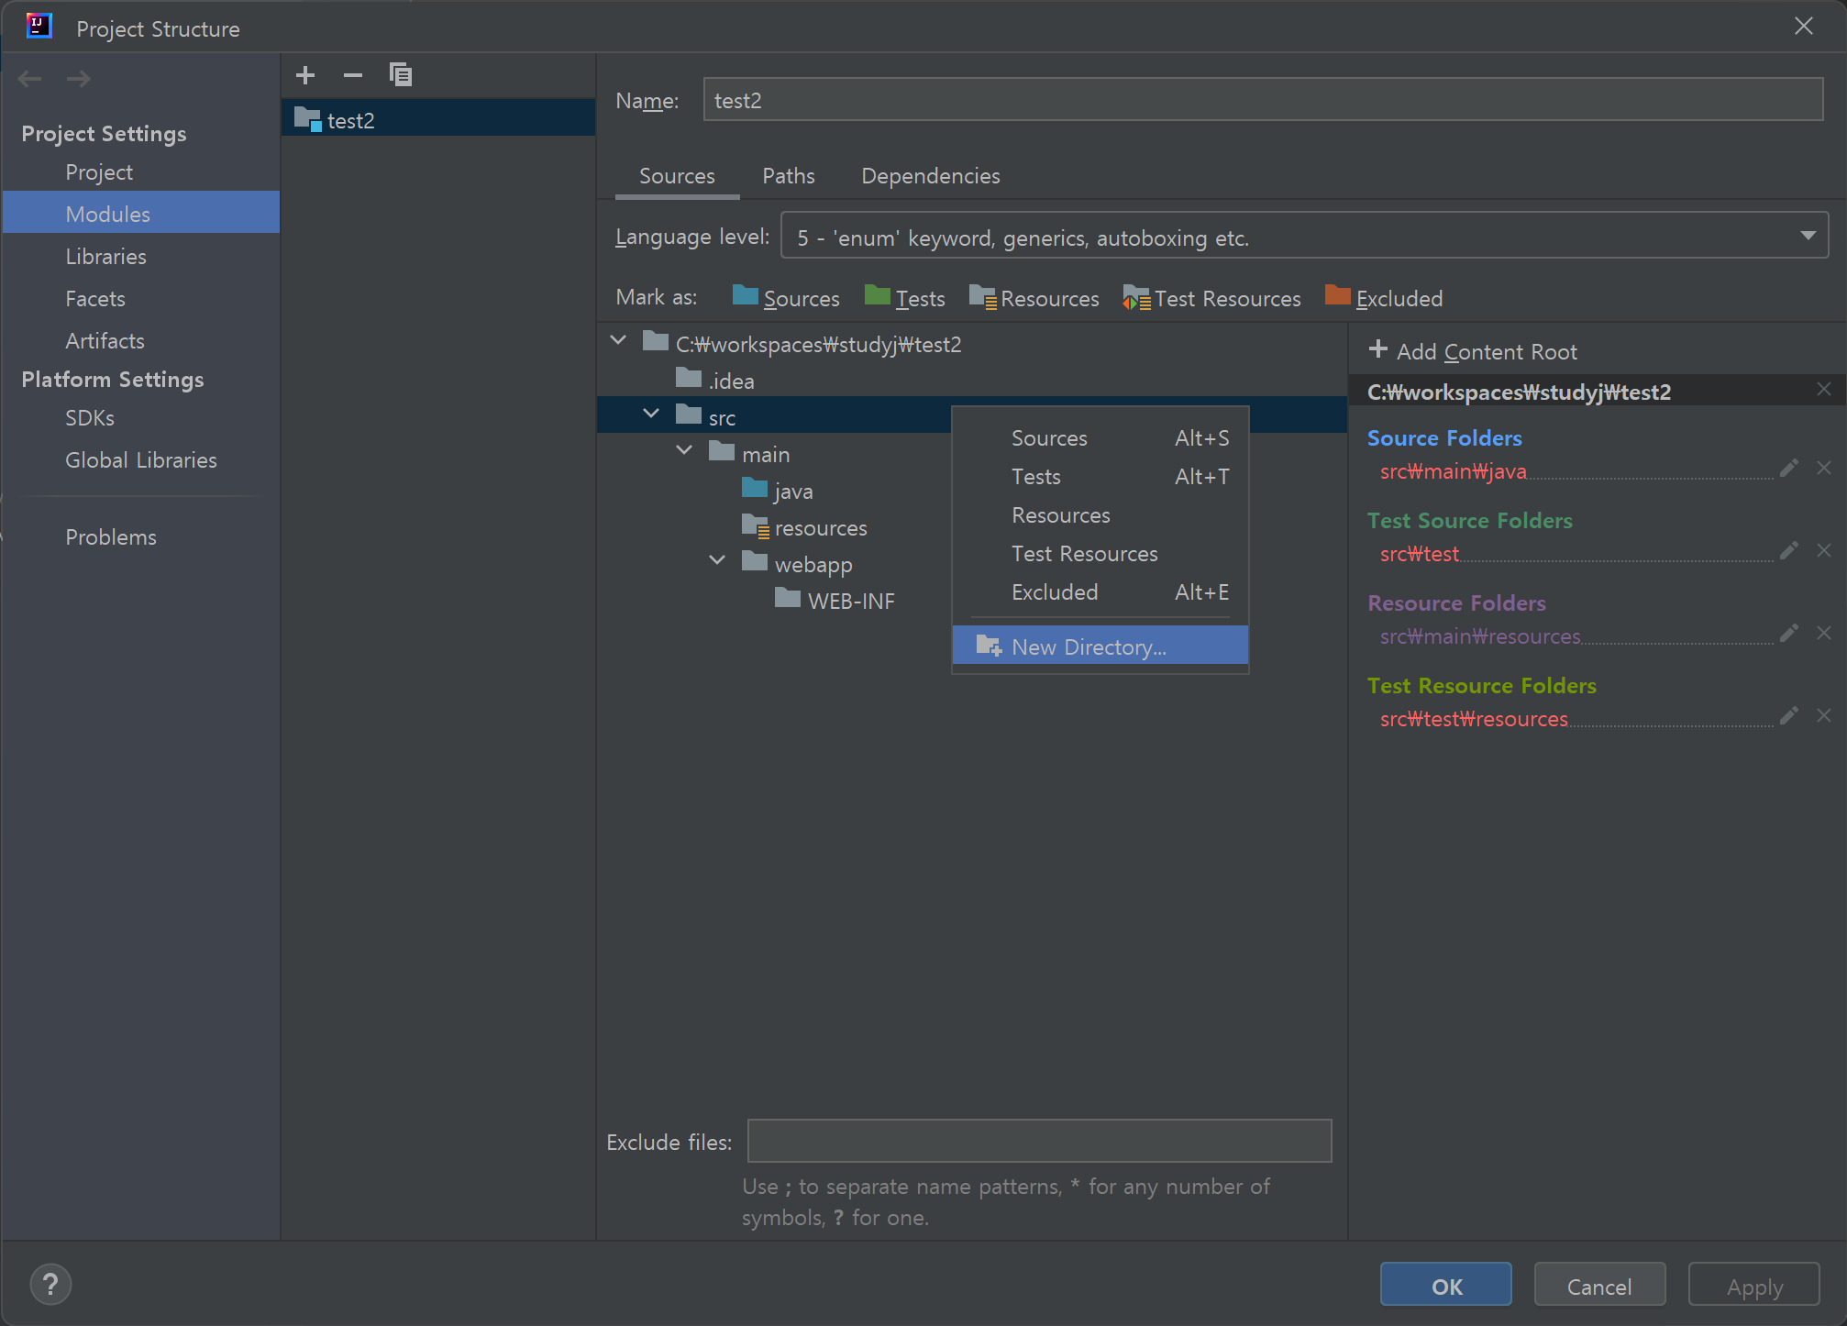The height and width of the screenshot is (1326, 1847).
Task: Click the Exclude files input field
Action: [1038, 1141]
